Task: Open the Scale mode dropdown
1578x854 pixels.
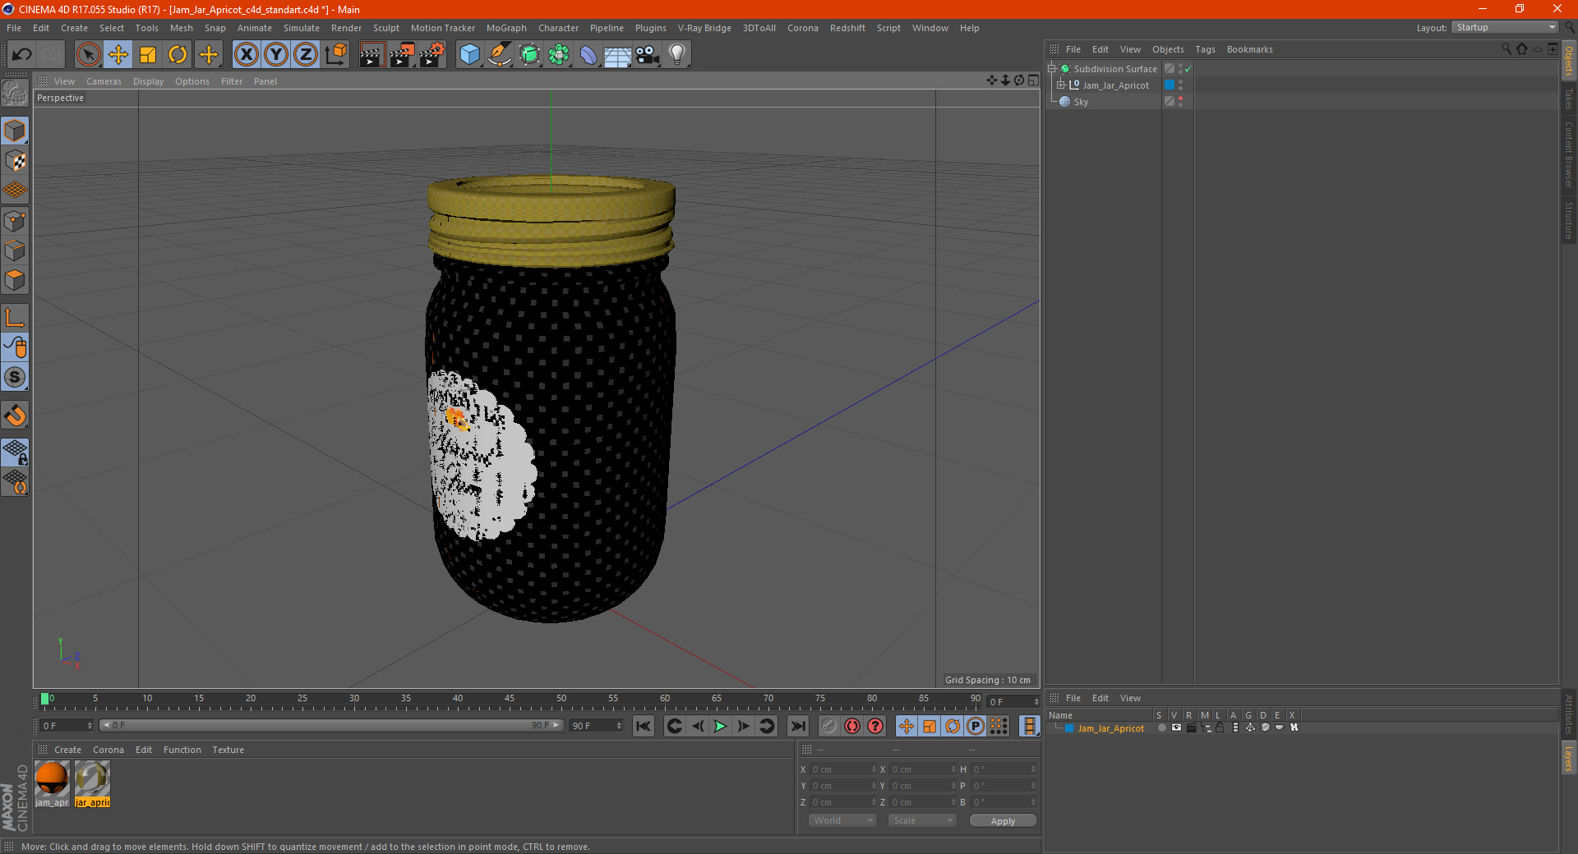Action: click(x=922, y=820)
